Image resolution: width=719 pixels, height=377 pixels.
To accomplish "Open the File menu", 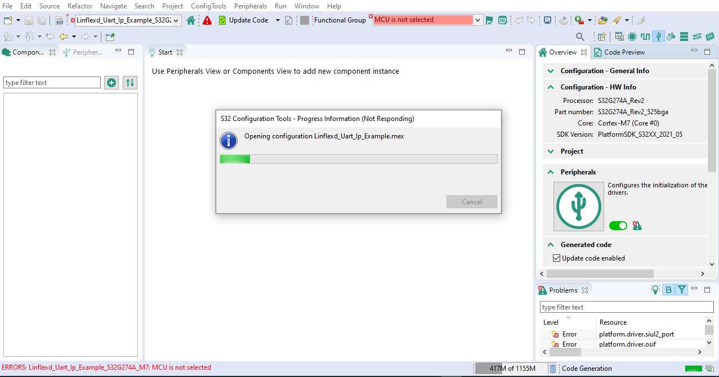I will pos(8,6).
